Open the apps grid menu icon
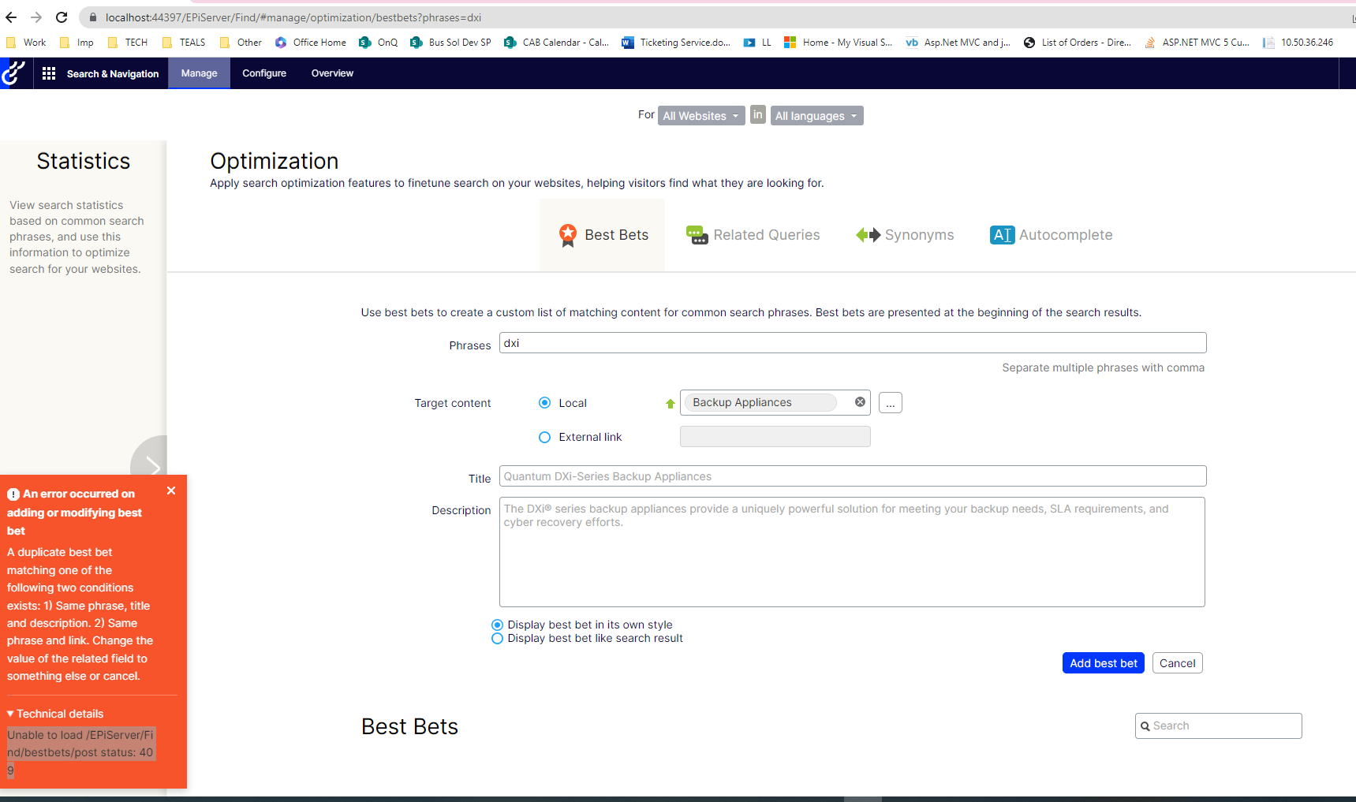Viewport: 1356px width, 802px height. tap(49, 73)
